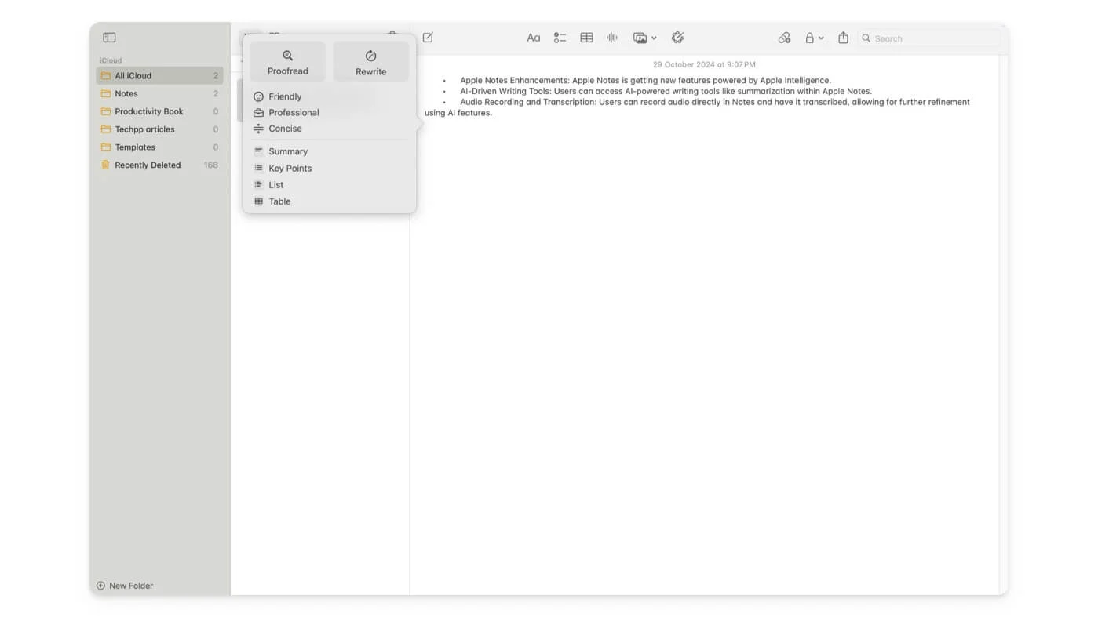Open the Recently Deleted folder

click(x=148, y=165)
